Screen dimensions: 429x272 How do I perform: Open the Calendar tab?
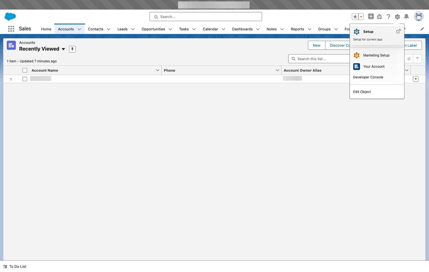click(x=210, y=29)
